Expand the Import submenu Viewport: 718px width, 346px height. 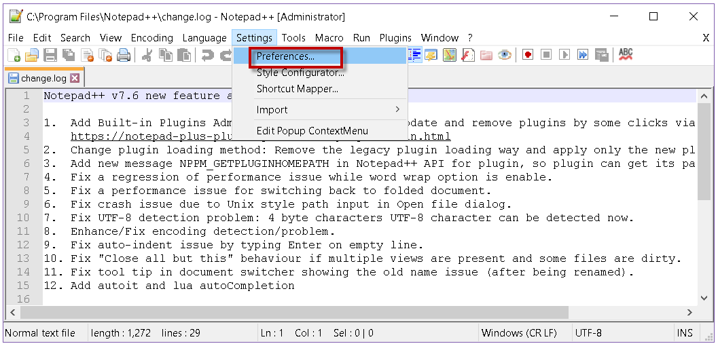[x=320, y=110]
